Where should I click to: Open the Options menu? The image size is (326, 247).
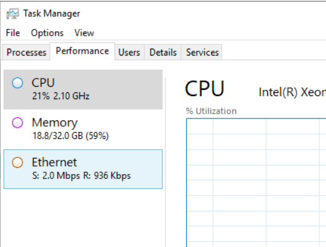tap(47, 33)
